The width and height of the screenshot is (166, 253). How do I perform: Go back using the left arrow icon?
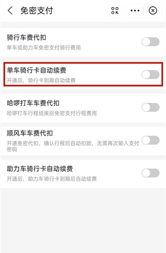(x=10, y=11)
